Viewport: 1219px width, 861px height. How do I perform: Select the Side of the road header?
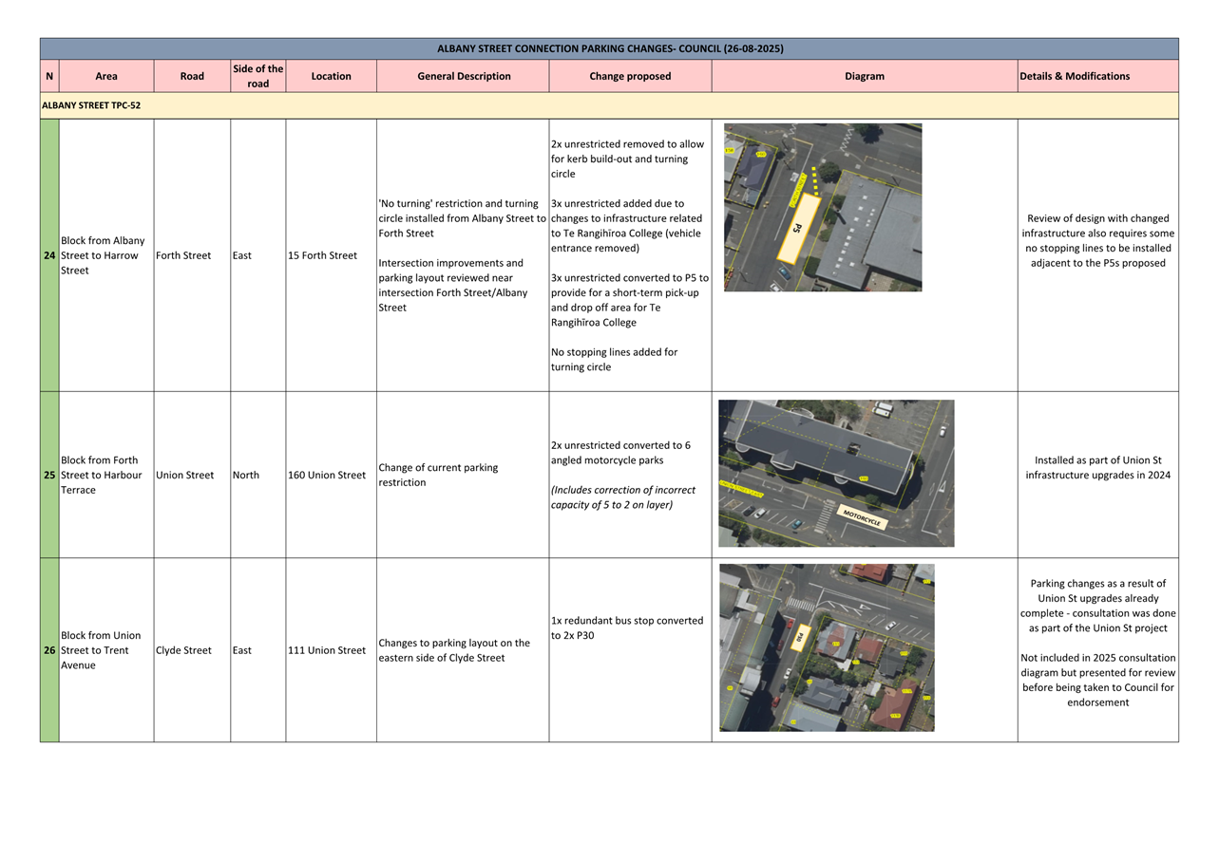click(257, 76)
